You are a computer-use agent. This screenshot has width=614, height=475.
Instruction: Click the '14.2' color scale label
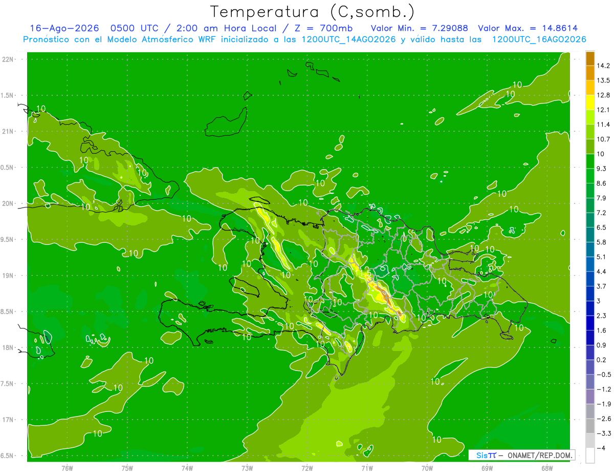tap(604, 66)
